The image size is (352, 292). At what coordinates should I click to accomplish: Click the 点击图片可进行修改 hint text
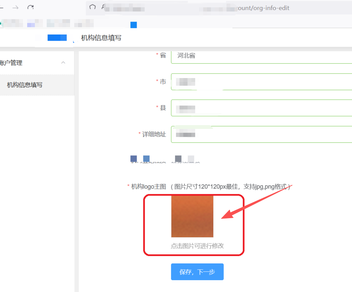[197, 246]
